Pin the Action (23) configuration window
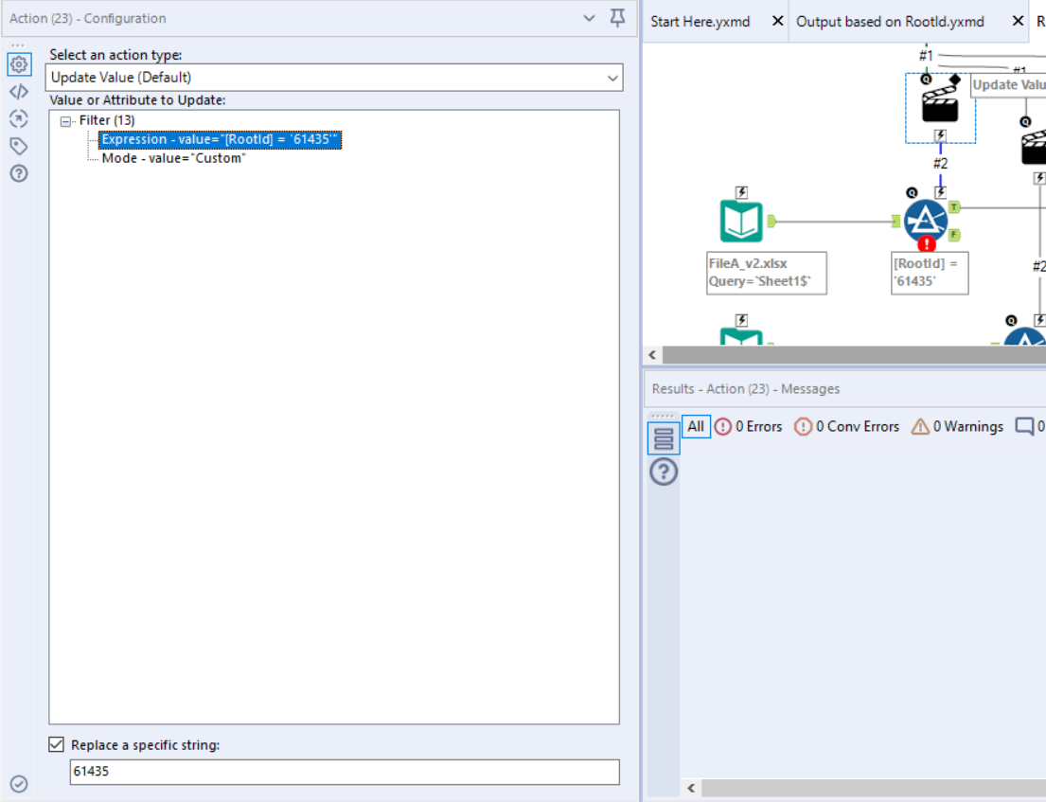 616,18
